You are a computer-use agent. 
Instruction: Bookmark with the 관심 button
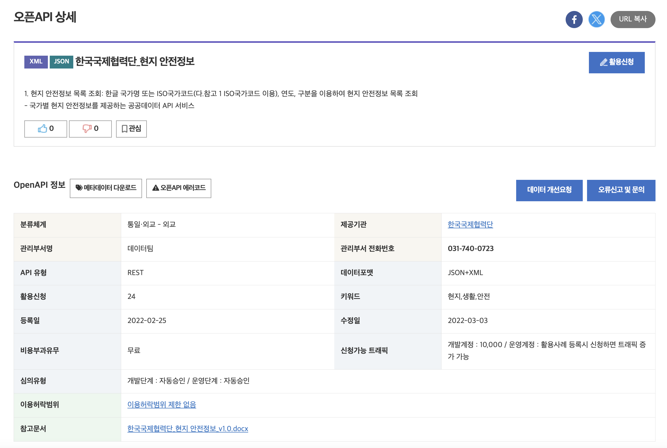coord(131,129)
